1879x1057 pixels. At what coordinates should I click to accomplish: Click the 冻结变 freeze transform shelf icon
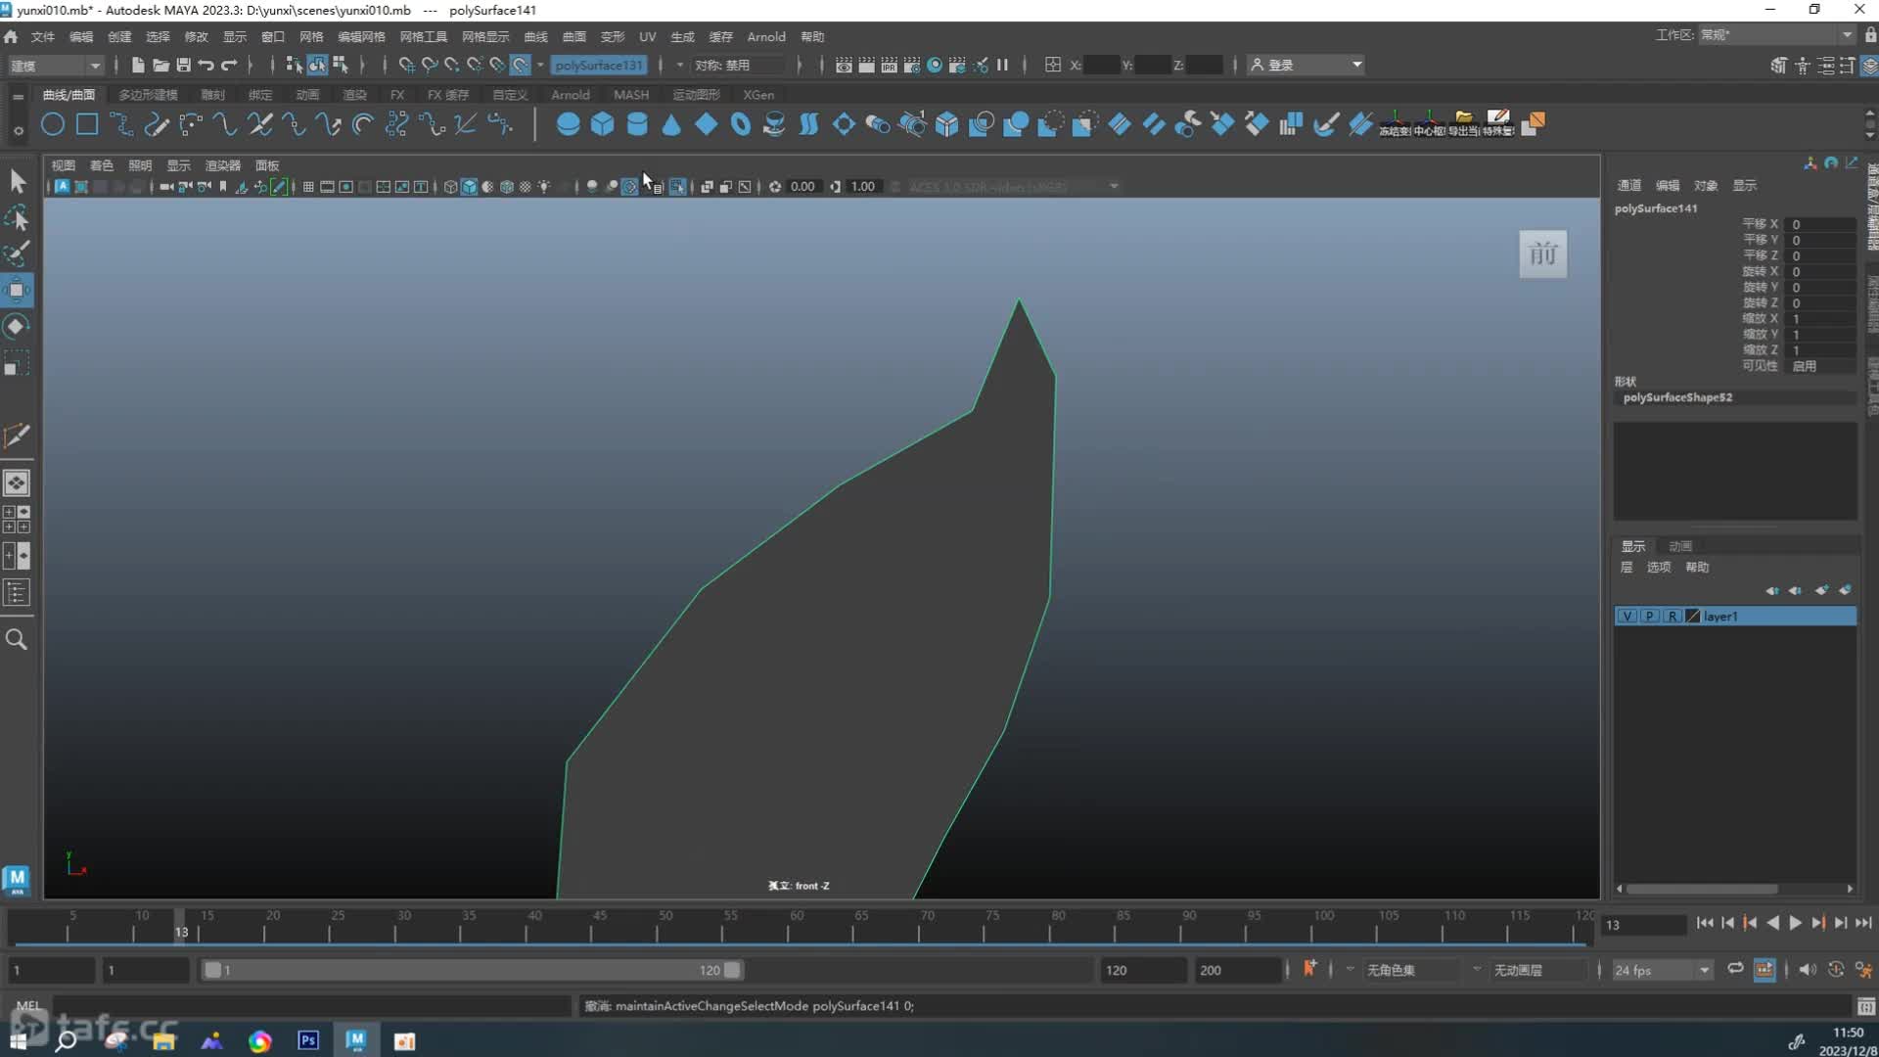pyautogui.click(x=1395, y=124)
